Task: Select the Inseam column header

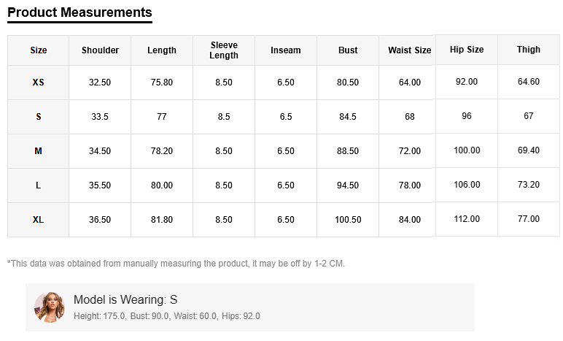Action: tap(286, 50)
